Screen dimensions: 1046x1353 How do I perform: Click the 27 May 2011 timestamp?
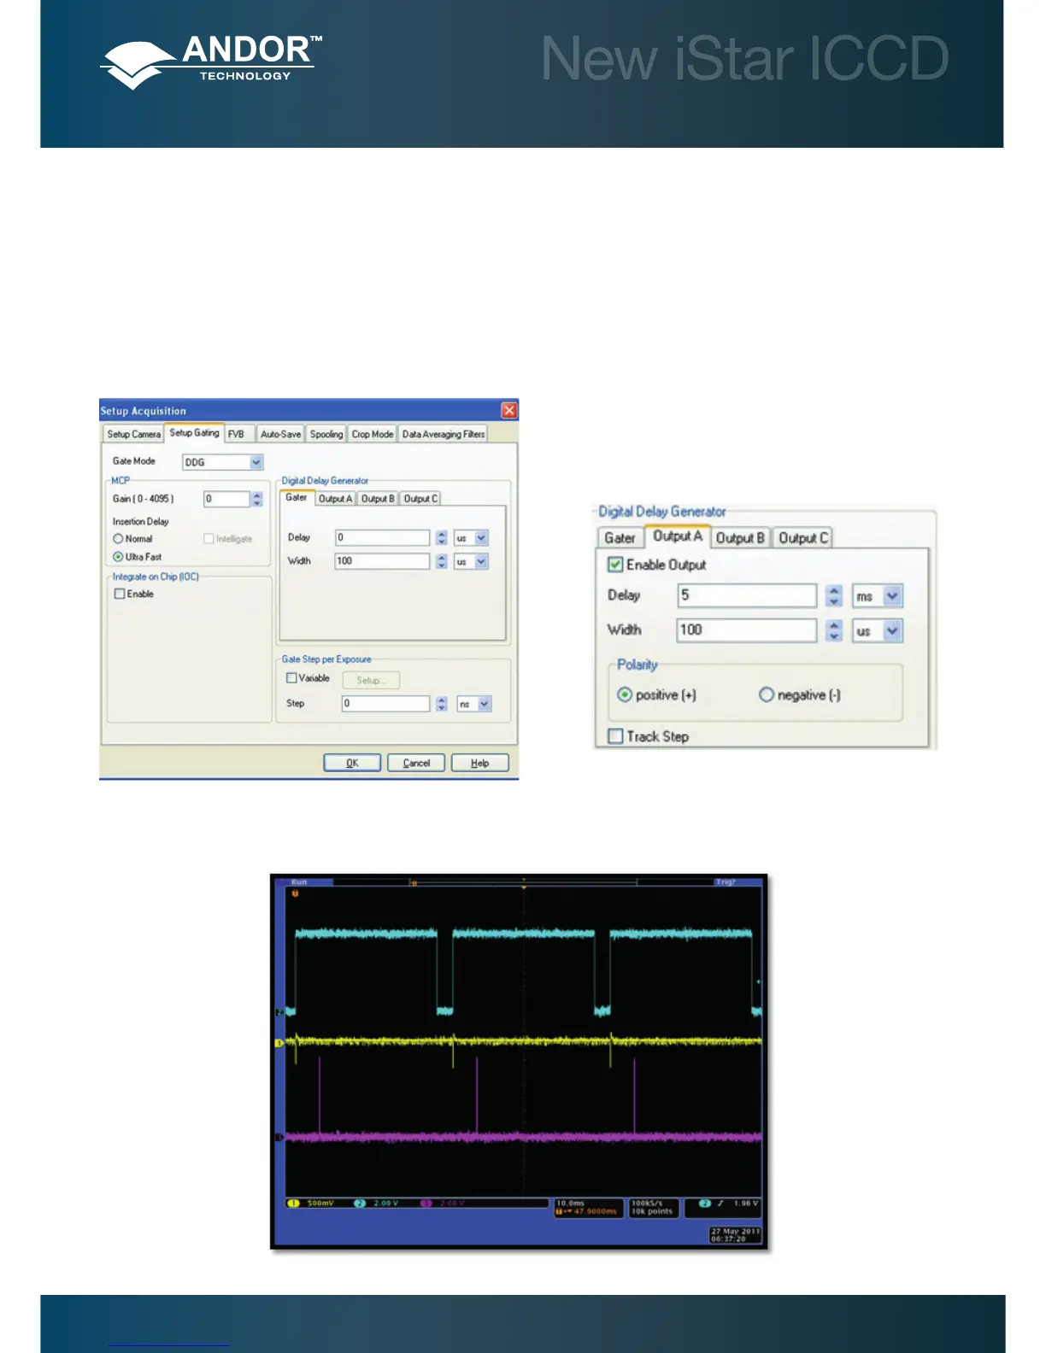[734, 1235]
